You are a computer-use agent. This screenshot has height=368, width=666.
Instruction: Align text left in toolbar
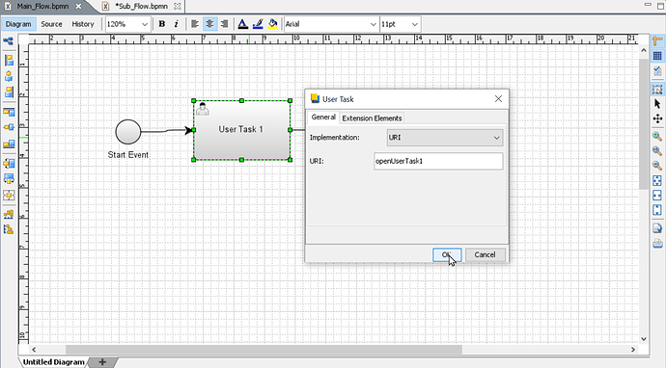pos(195,24)
